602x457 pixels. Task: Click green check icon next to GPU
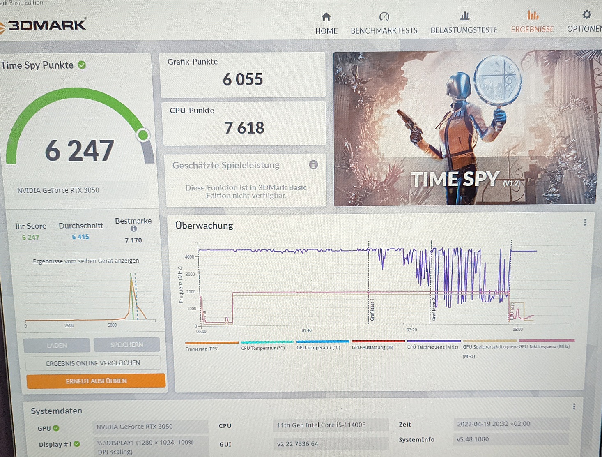(x=56, y=428)
